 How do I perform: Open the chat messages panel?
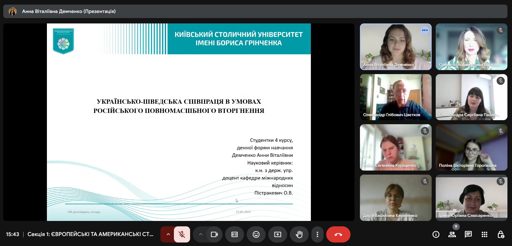tap(468, 234)
